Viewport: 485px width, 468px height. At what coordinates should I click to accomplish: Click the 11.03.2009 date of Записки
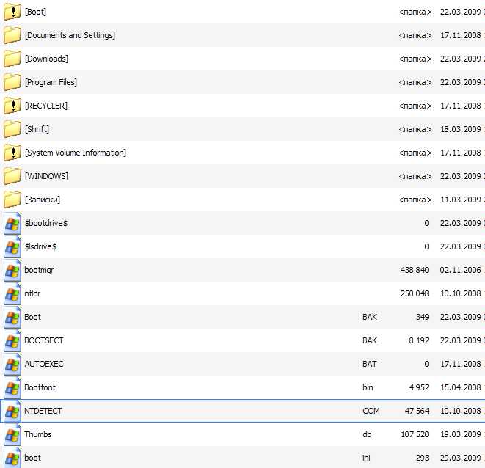point(461,200)
